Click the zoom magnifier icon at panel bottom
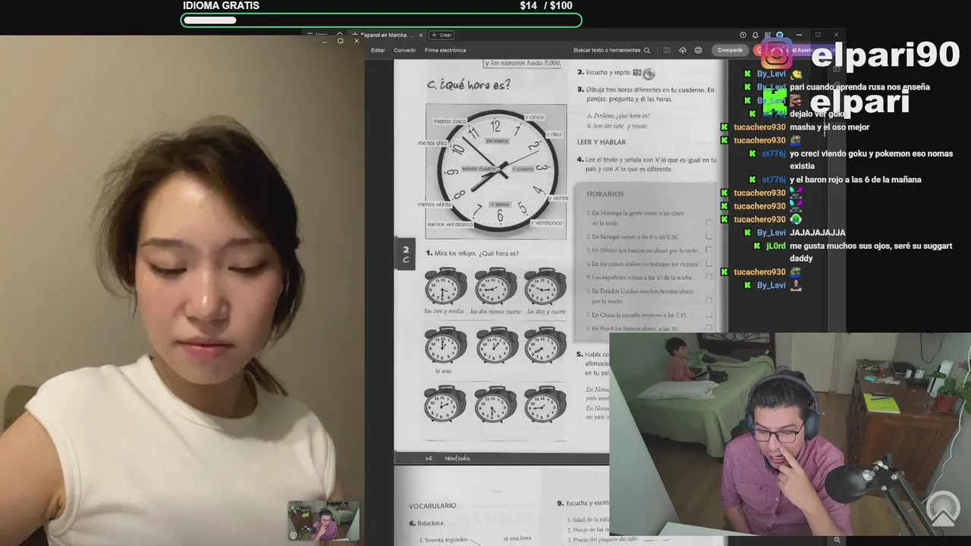The height and width of the screenshot is (546, 971). 837,539
